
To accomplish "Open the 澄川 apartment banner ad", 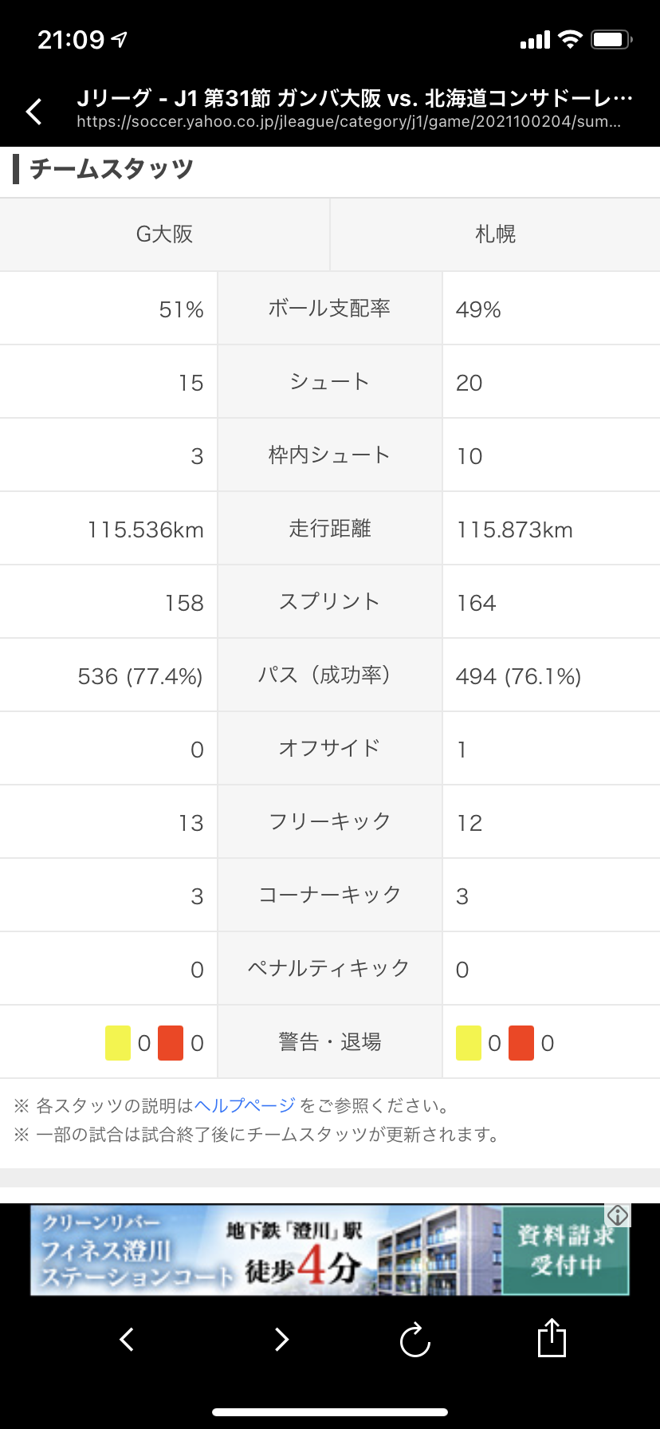I will [263, 1250].
